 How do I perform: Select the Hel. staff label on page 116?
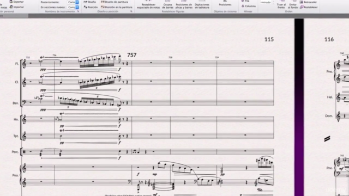[329, 97]
